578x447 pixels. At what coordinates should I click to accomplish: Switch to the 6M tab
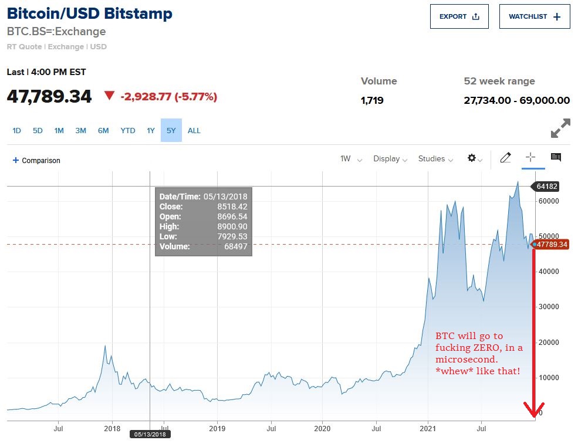pos(103,130)
